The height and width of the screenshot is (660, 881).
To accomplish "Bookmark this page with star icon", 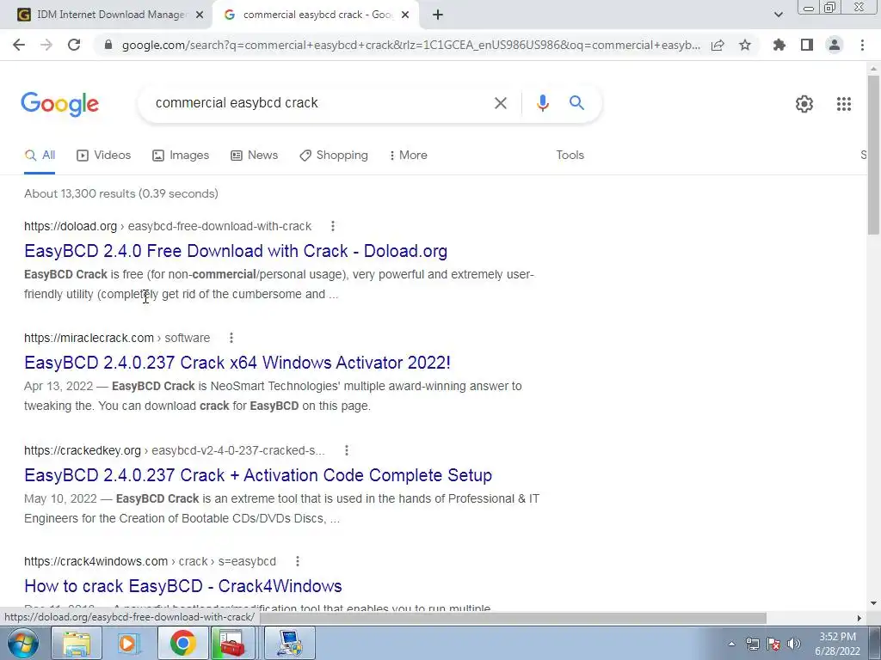I will point(745,45).
